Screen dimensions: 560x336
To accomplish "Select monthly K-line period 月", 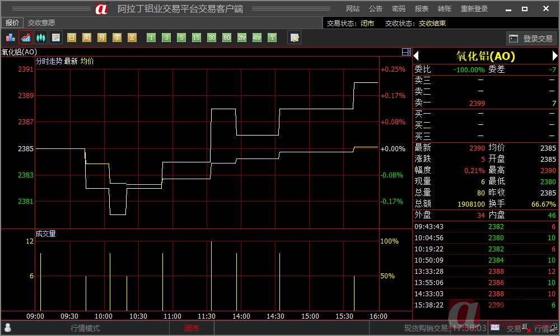I will pos(102,38).
